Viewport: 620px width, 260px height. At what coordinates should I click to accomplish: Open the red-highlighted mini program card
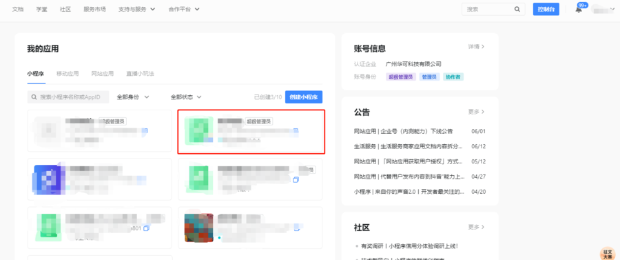pos(251,132)
